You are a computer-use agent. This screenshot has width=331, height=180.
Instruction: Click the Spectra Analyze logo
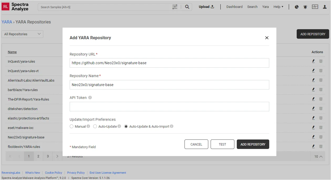point(15,7)
